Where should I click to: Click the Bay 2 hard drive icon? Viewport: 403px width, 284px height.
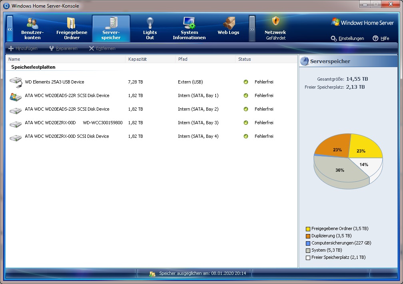coord(16,110)
